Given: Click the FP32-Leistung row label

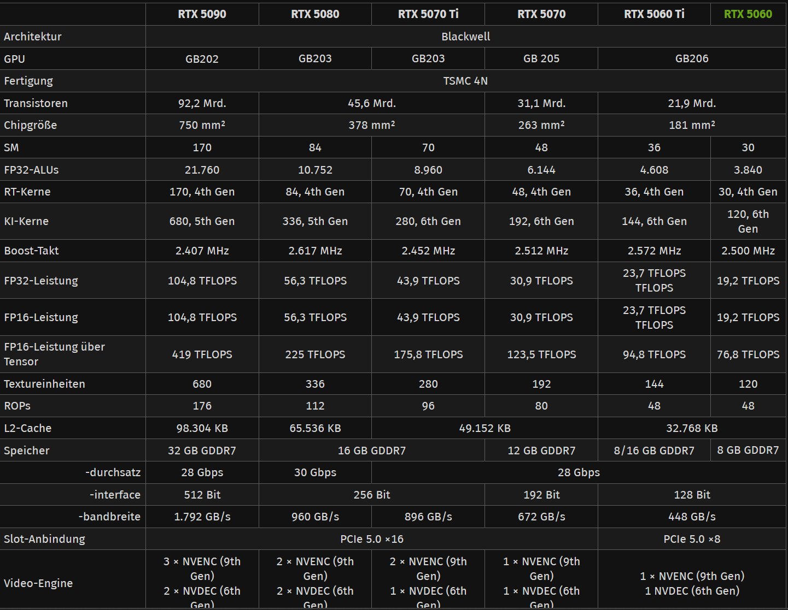Looking at the screenshot, I should [41, 281].
